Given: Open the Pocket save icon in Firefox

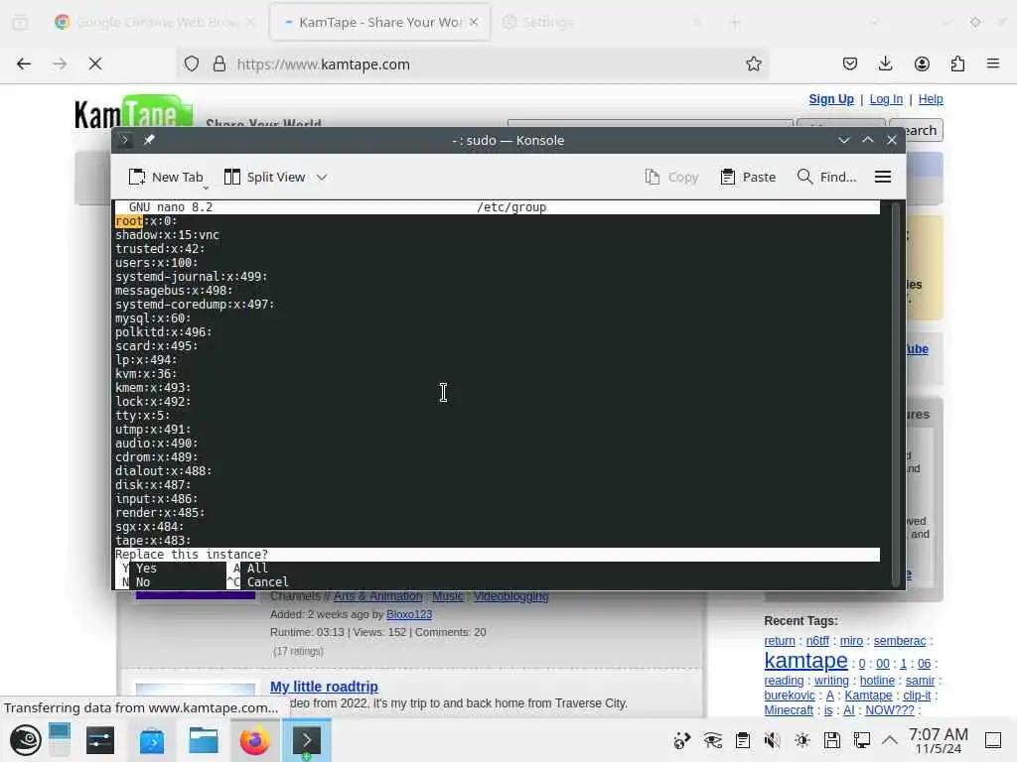Looking at the screenshot, I should point(850,63).
